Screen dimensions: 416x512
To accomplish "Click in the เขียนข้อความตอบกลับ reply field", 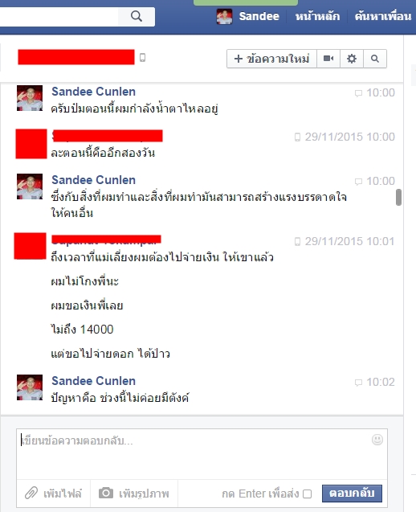I will click(202, 454).
